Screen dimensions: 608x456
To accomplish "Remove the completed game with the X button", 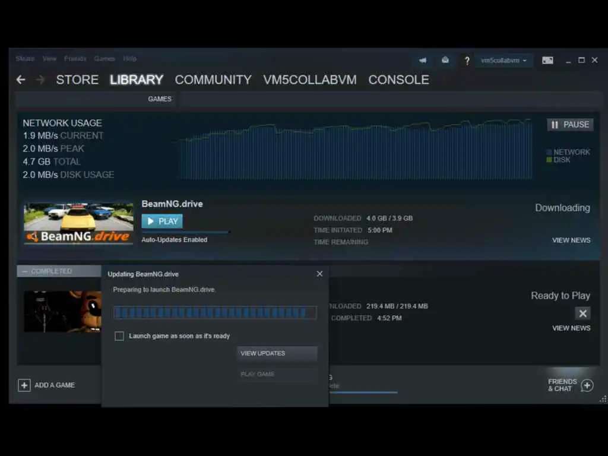I will pyautogui.click(x=582, y=313).
